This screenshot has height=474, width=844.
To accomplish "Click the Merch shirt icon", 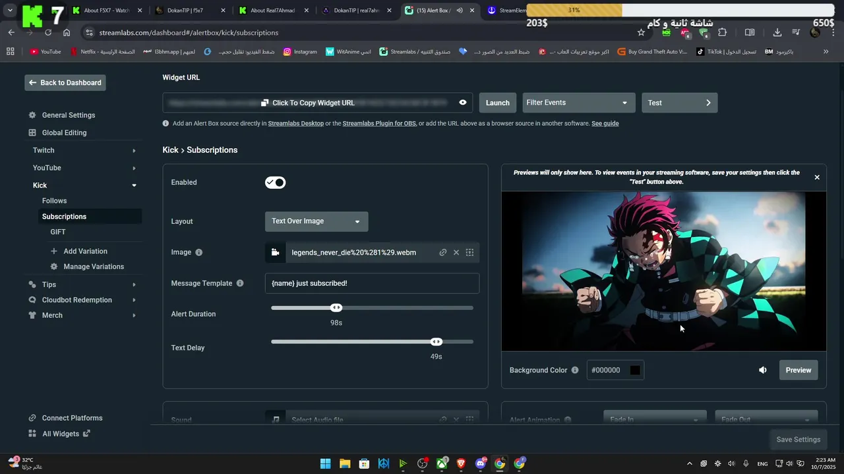I will [32, 315].
